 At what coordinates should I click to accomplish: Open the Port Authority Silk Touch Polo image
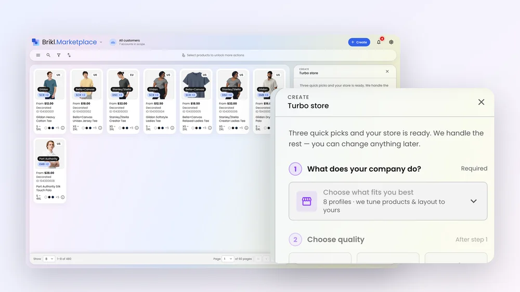pos(50,155)
